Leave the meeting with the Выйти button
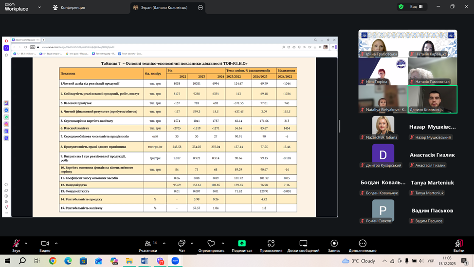 pyautogui.click(x=458, y=244)
